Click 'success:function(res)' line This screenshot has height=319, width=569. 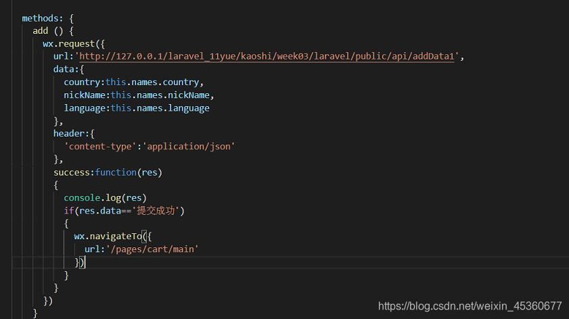(108, 172)
